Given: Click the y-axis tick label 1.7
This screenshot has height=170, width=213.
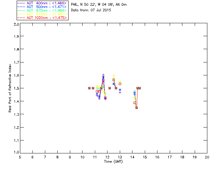Looking at the screenshot, I should [x=16, y=62].
